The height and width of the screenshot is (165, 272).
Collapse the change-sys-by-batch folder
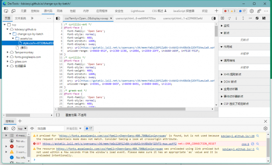[x=10, y=34]
